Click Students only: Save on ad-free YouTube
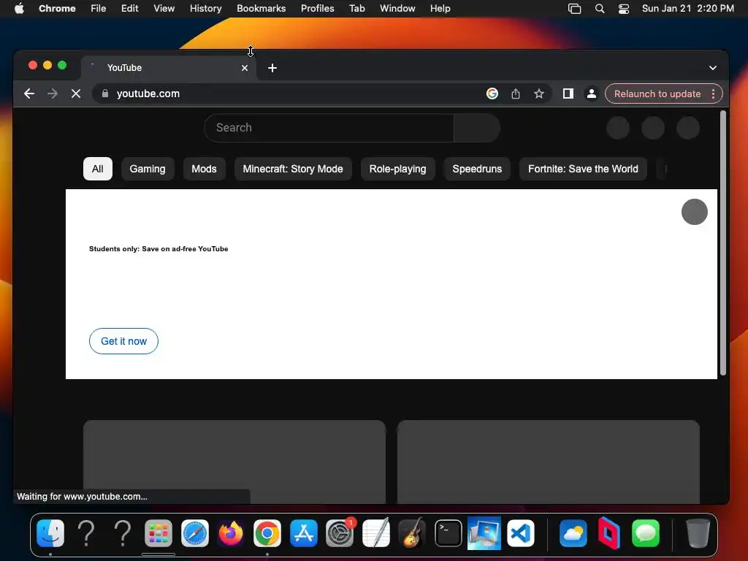This screenshot has height=561, width=748. click(x=159, y=249)
